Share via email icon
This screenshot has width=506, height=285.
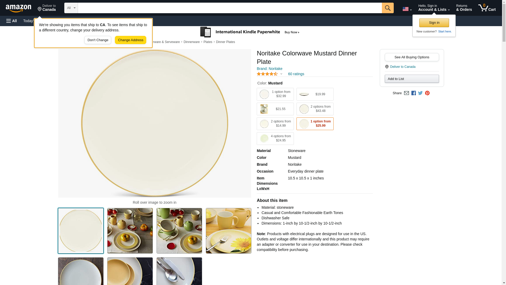(406, 93)
